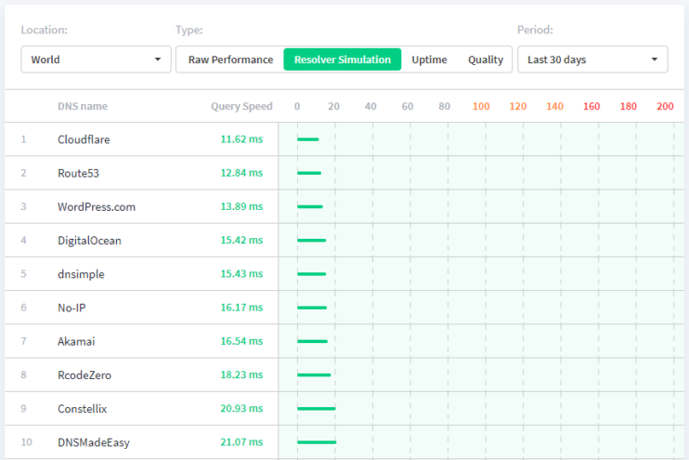
Task: Click the 11.62 ms query speed value
Action: click(241, 139)
